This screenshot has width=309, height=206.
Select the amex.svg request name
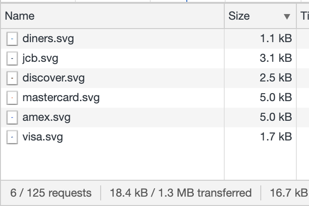tap(46, 118)
